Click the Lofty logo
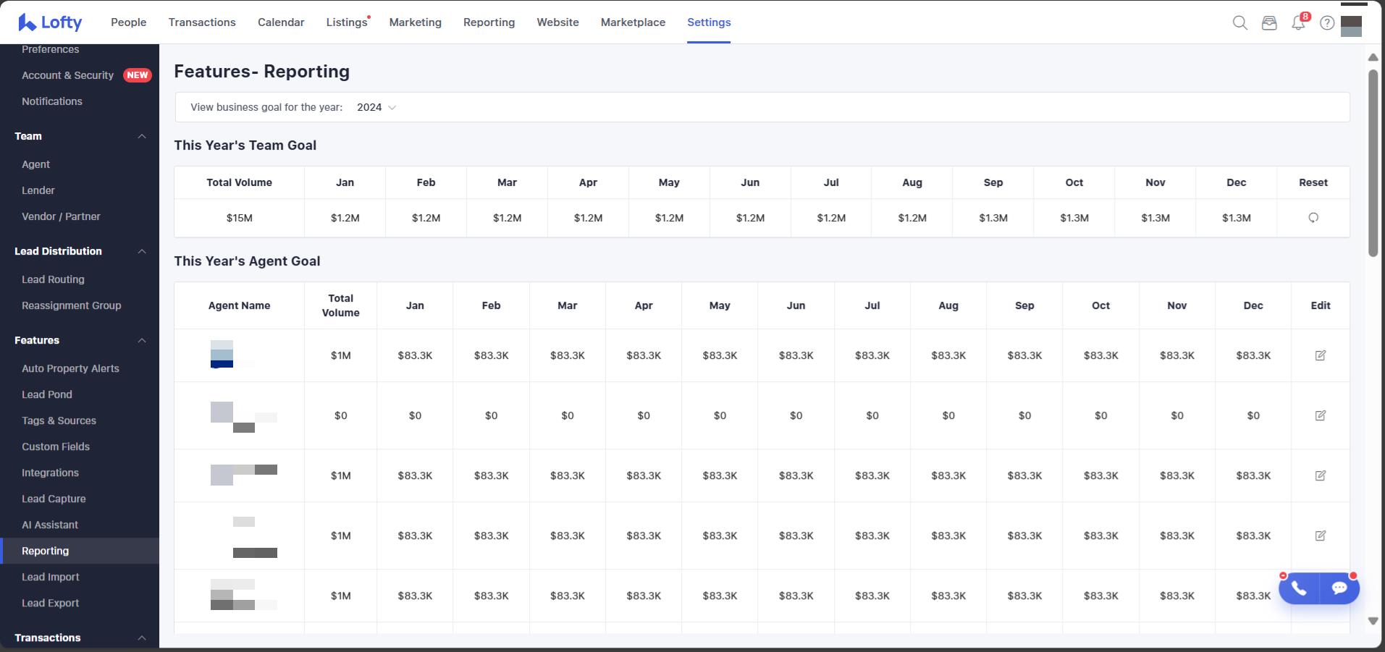 [x=50, y=22]
